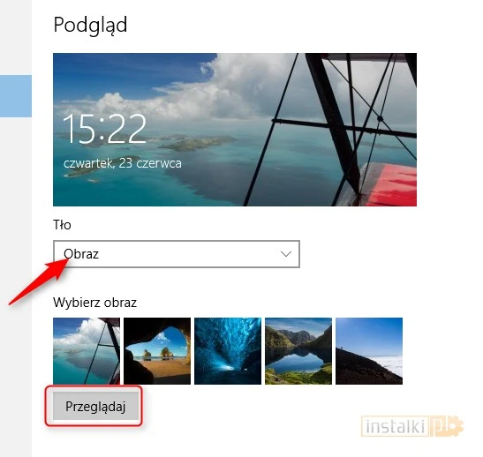Click the gray left sidebar panel
483x457 pixels.
point(16,277)
